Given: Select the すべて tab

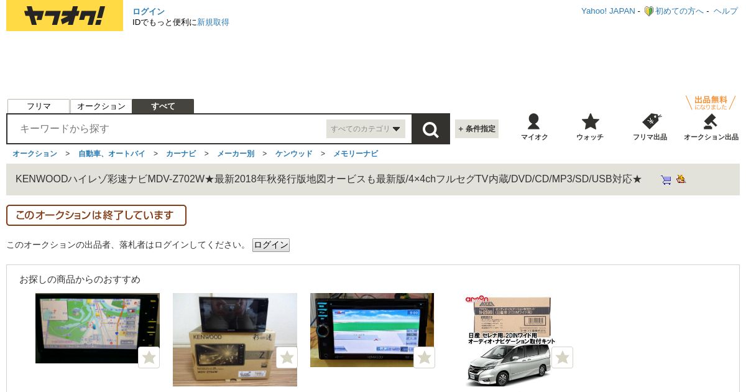Looking at the screenshot, I should coord(163,106).
